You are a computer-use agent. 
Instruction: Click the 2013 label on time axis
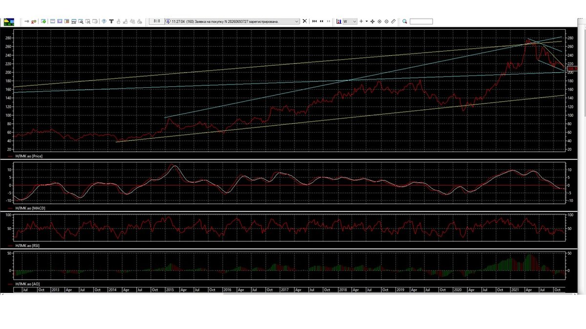pyautogui.click(x=55, y=290)
